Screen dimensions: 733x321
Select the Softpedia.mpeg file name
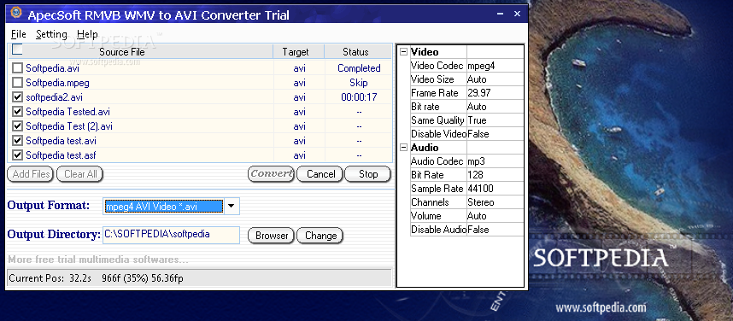point(57,83)
